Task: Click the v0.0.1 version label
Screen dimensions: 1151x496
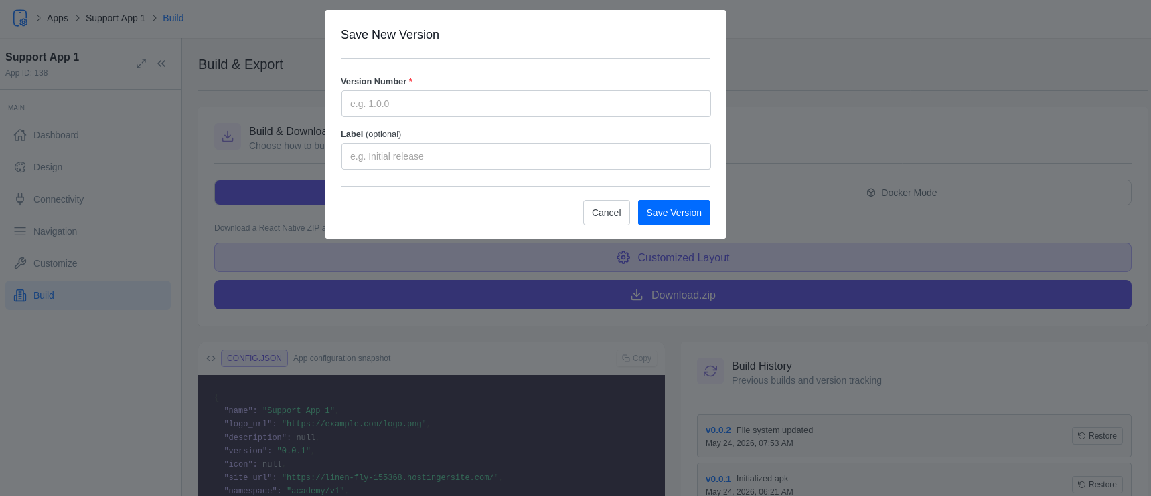Action: (718, 479)
